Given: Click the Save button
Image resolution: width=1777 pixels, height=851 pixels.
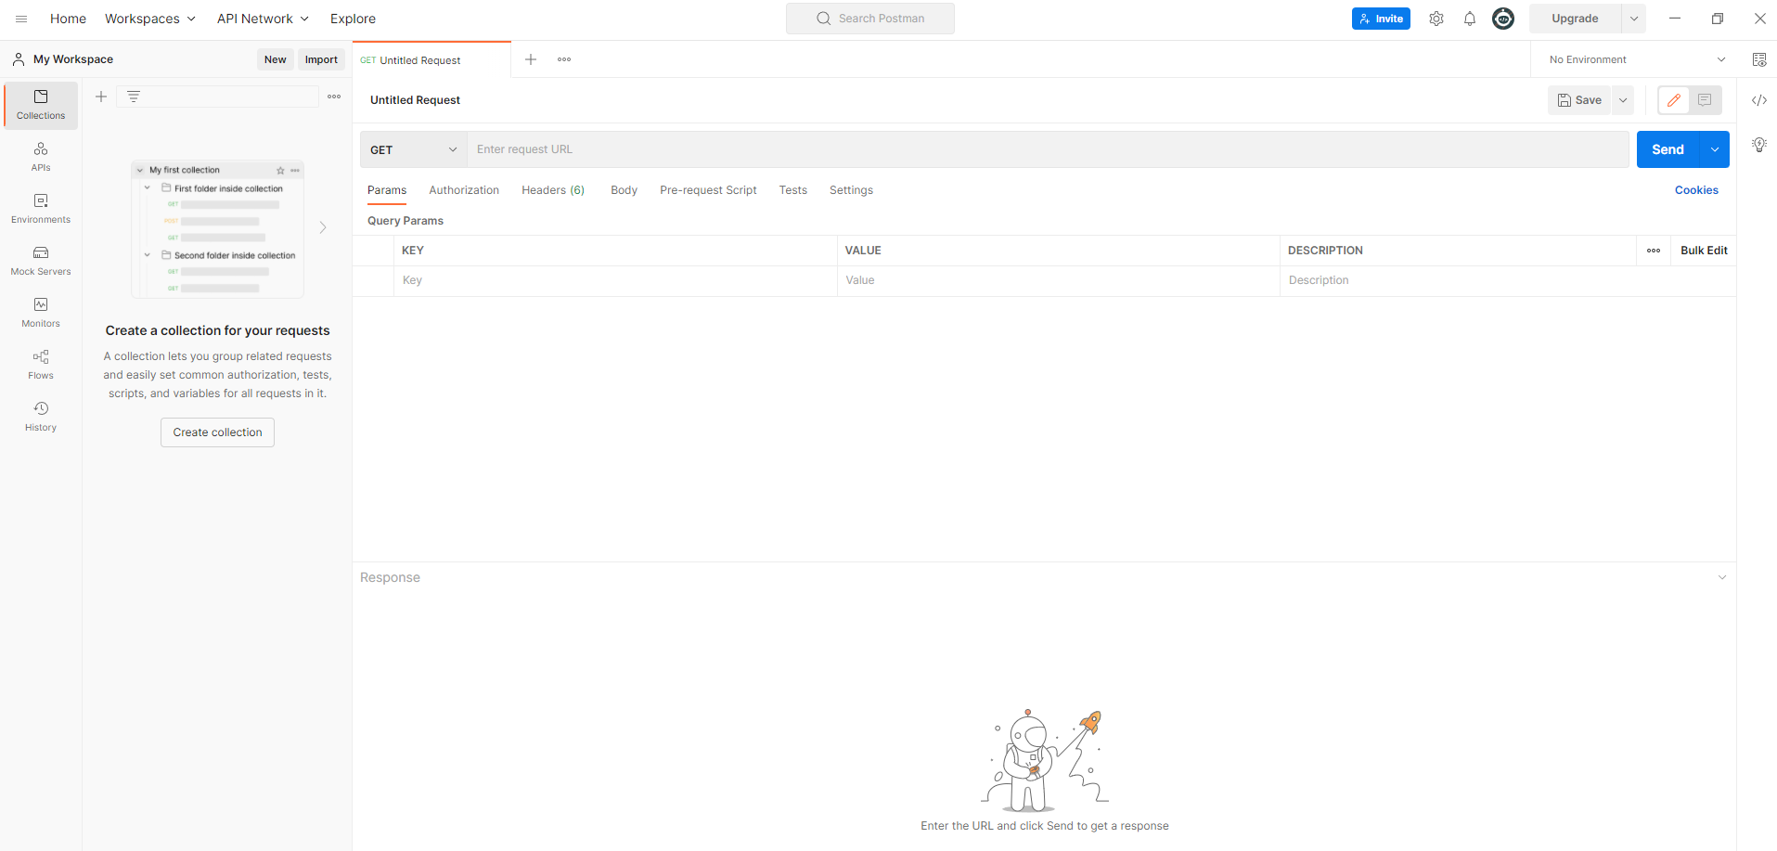Looking at the screenshot, I should [1579, 100].
